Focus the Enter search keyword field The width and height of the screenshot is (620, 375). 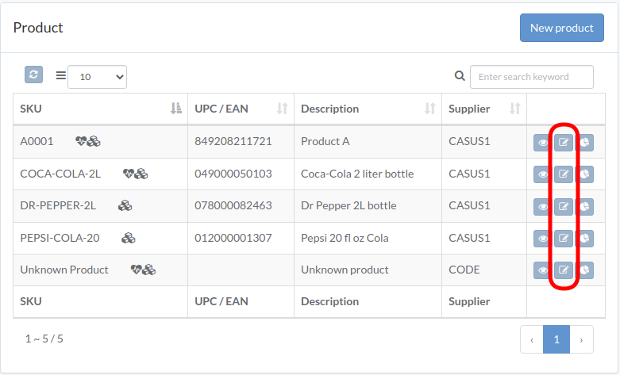[531, 77]
